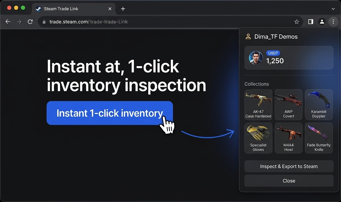
Task: Click the inventory inspection headline text
Action: [x=126, y=76]
